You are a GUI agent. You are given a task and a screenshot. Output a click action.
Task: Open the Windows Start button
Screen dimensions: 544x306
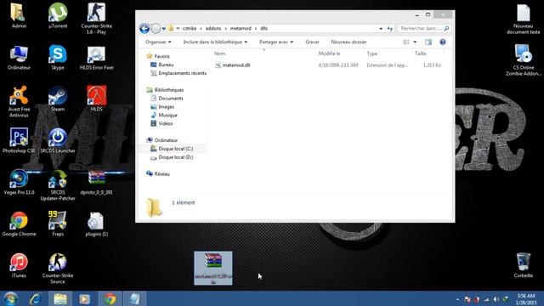coord(10,298)
